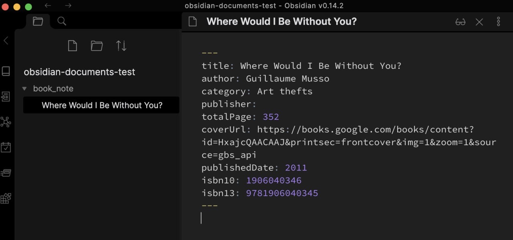Viewport: 513px width, 240px height.
Task: Collapse the left sidebar with the chevron
Action: 6,40
